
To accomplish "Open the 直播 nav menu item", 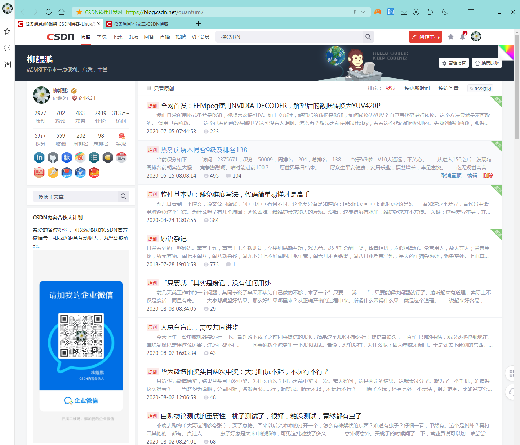I will point(165,37).
